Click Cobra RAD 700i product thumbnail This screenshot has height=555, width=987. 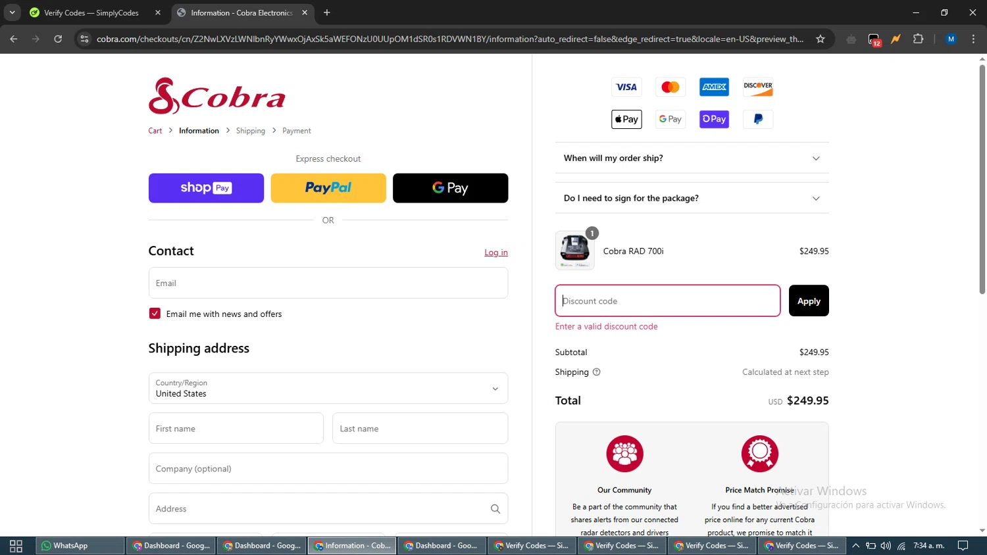[574, 251]
